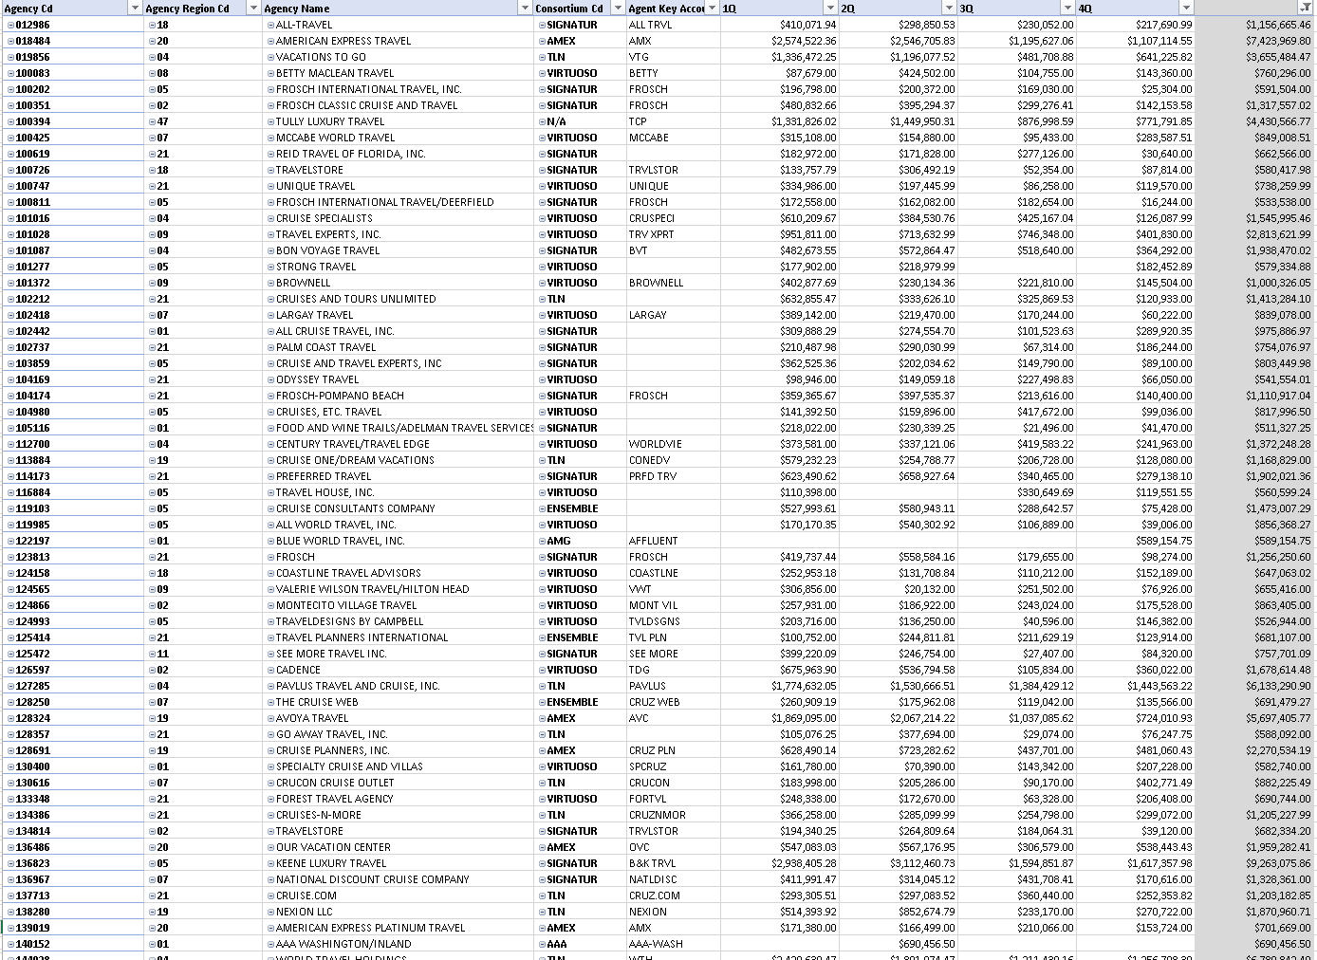
Task: Select the CRUZ.COM key account cell
Action: pyautogui.click(x=674, y=895)
